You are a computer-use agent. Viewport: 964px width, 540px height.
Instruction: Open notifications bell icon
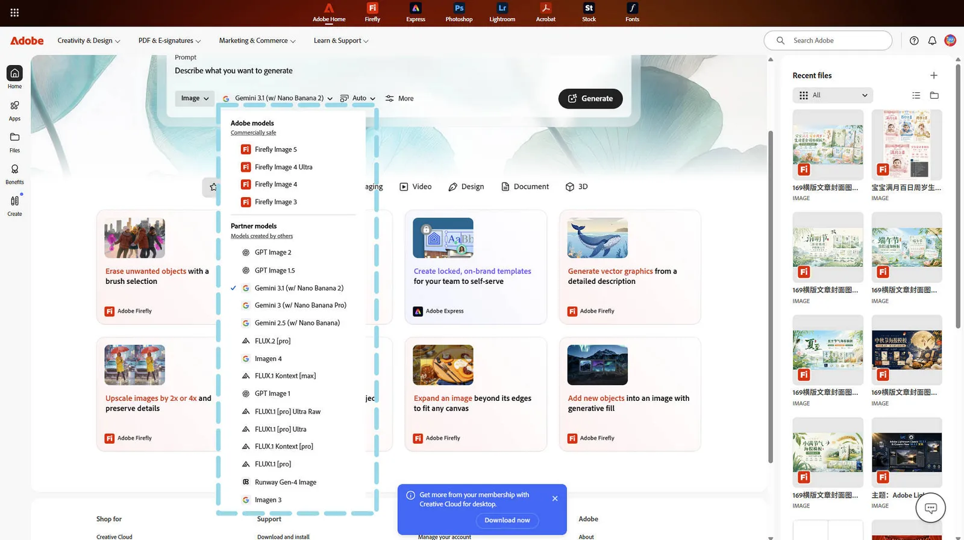(x=932, y=40)
